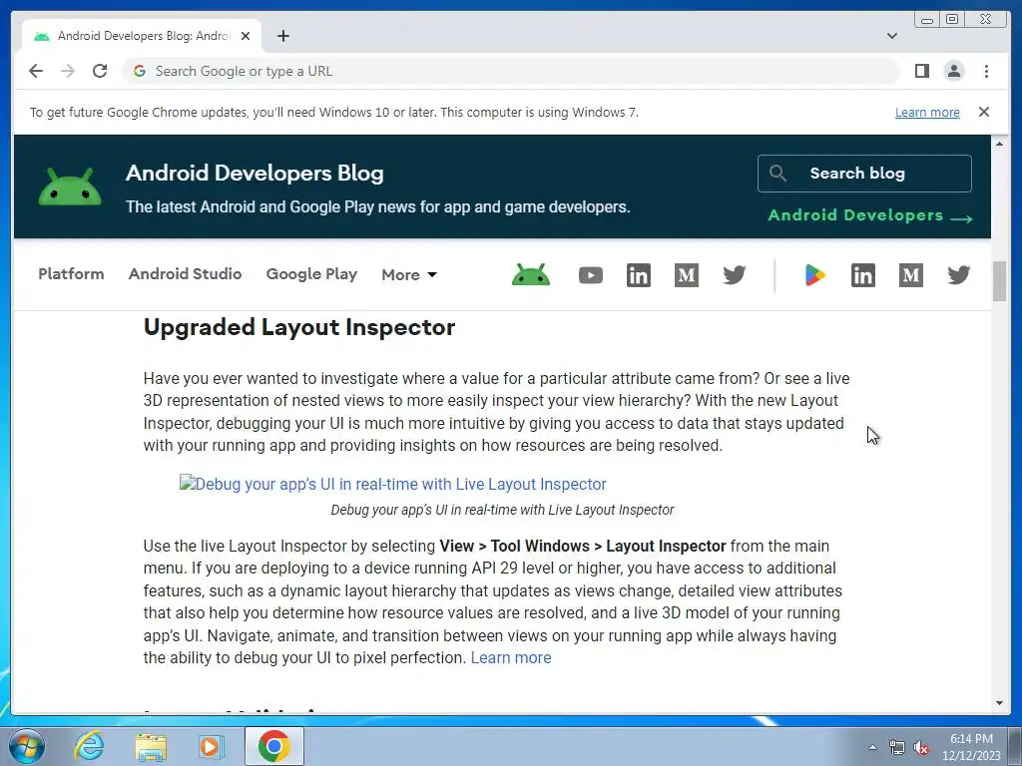Screen dimensions: 1022x766
Task: Open the green Android icon in nav bar
Action: pyautogui.click(x=531, y=275)
